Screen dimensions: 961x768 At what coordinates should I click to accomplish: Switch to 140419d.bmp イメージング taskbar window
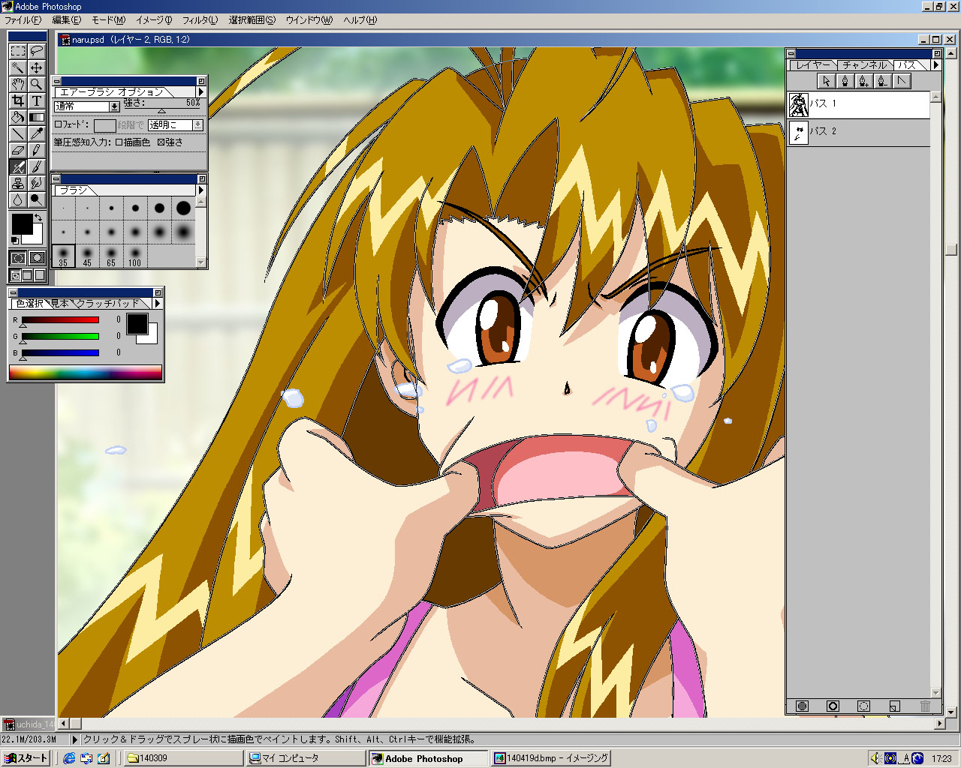[550, 758]
